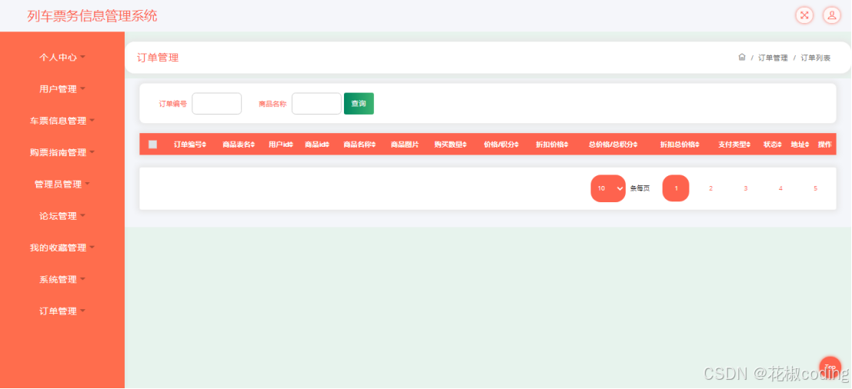Expand the 车票信息管理 sidebar menu

point(62,121)
